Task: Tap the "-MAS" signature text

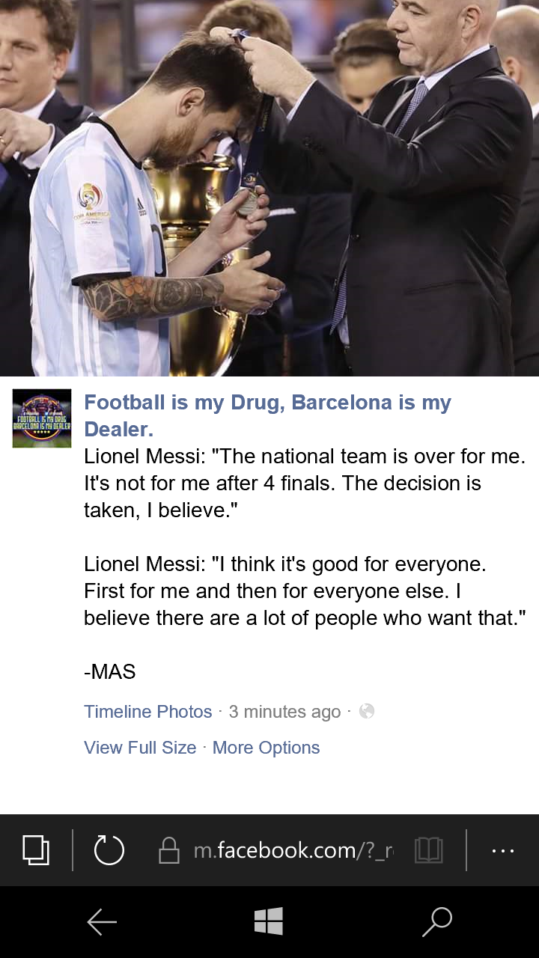Action: pyautogui.click(x=110, y=671)
